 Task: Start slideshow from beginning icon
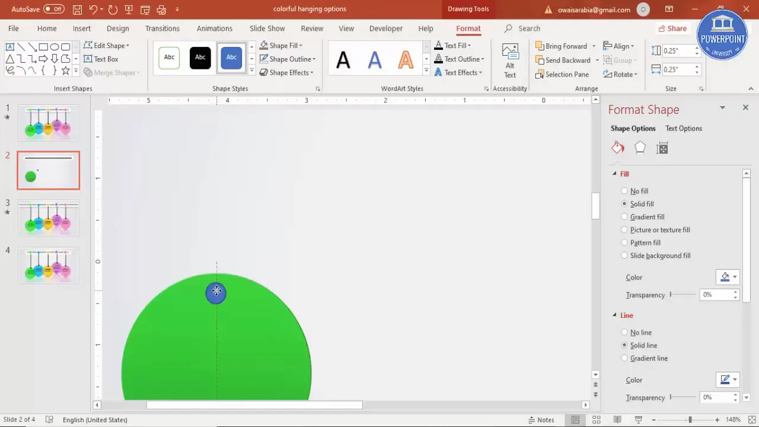tap(129, 9)
